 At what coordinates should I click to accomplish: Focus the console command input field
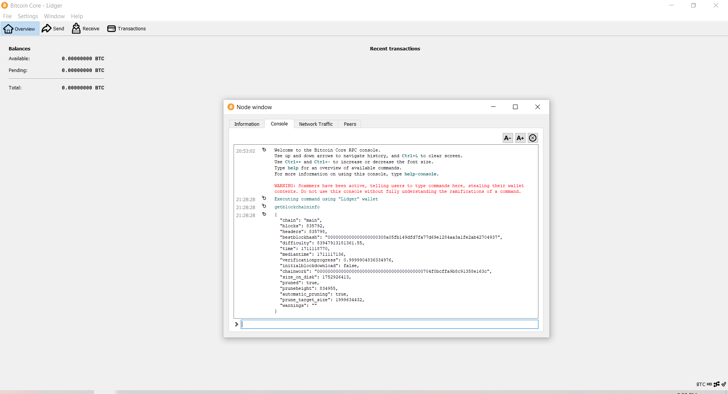pos(389,324)
